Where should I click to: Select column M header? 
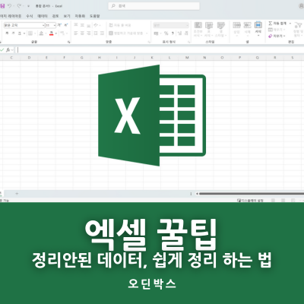tap(187, 58)
